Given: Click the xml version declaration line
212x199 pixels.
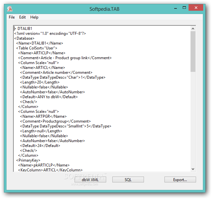Looking at the screenshot, I should [x=50, y=33].
